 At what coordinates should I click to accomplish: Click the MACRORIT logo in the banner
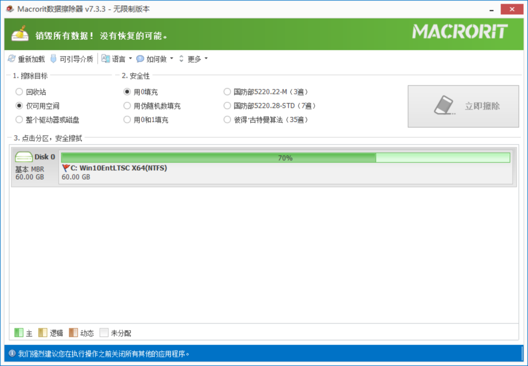coord(460,31)
